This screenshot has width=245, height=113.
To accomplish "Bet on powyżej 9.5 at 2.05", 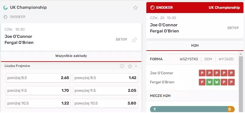I will 105,91.
